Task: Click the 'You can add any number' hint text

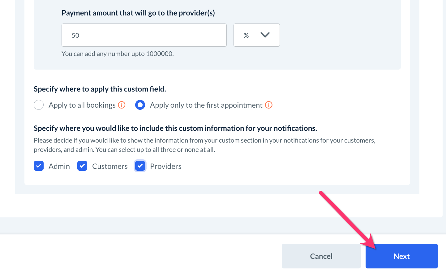Action: pos(118,54)
